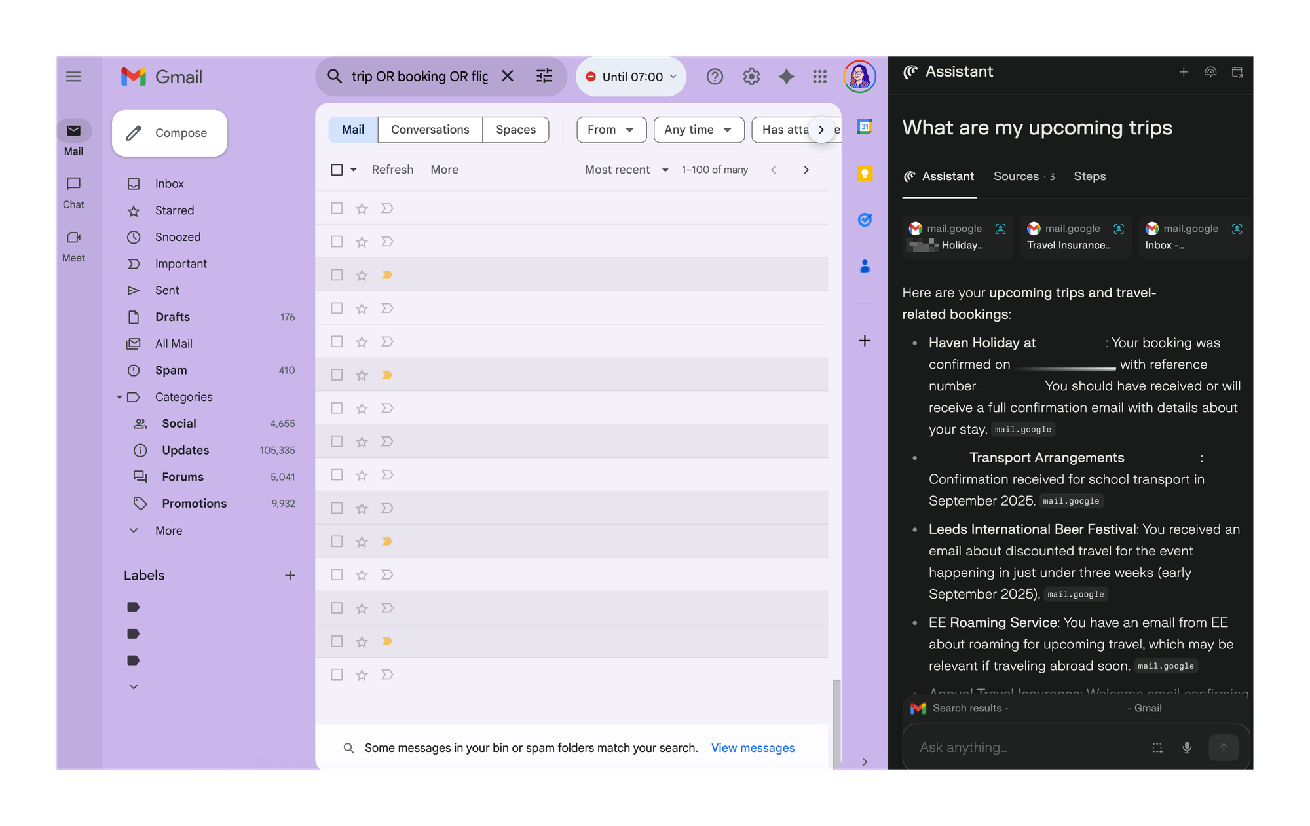Click the Assistant window icon at top right

(1237, 72)
